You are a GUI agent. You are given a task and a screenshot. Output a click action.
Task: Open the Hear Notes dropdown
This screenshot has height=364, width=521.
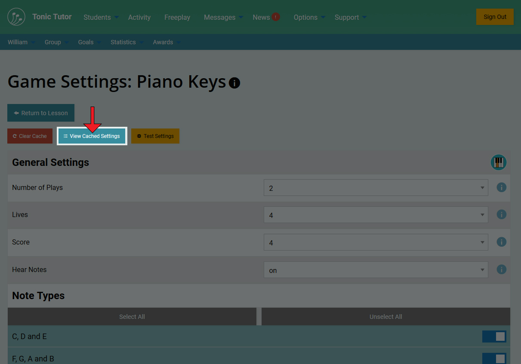click(376, 270)
